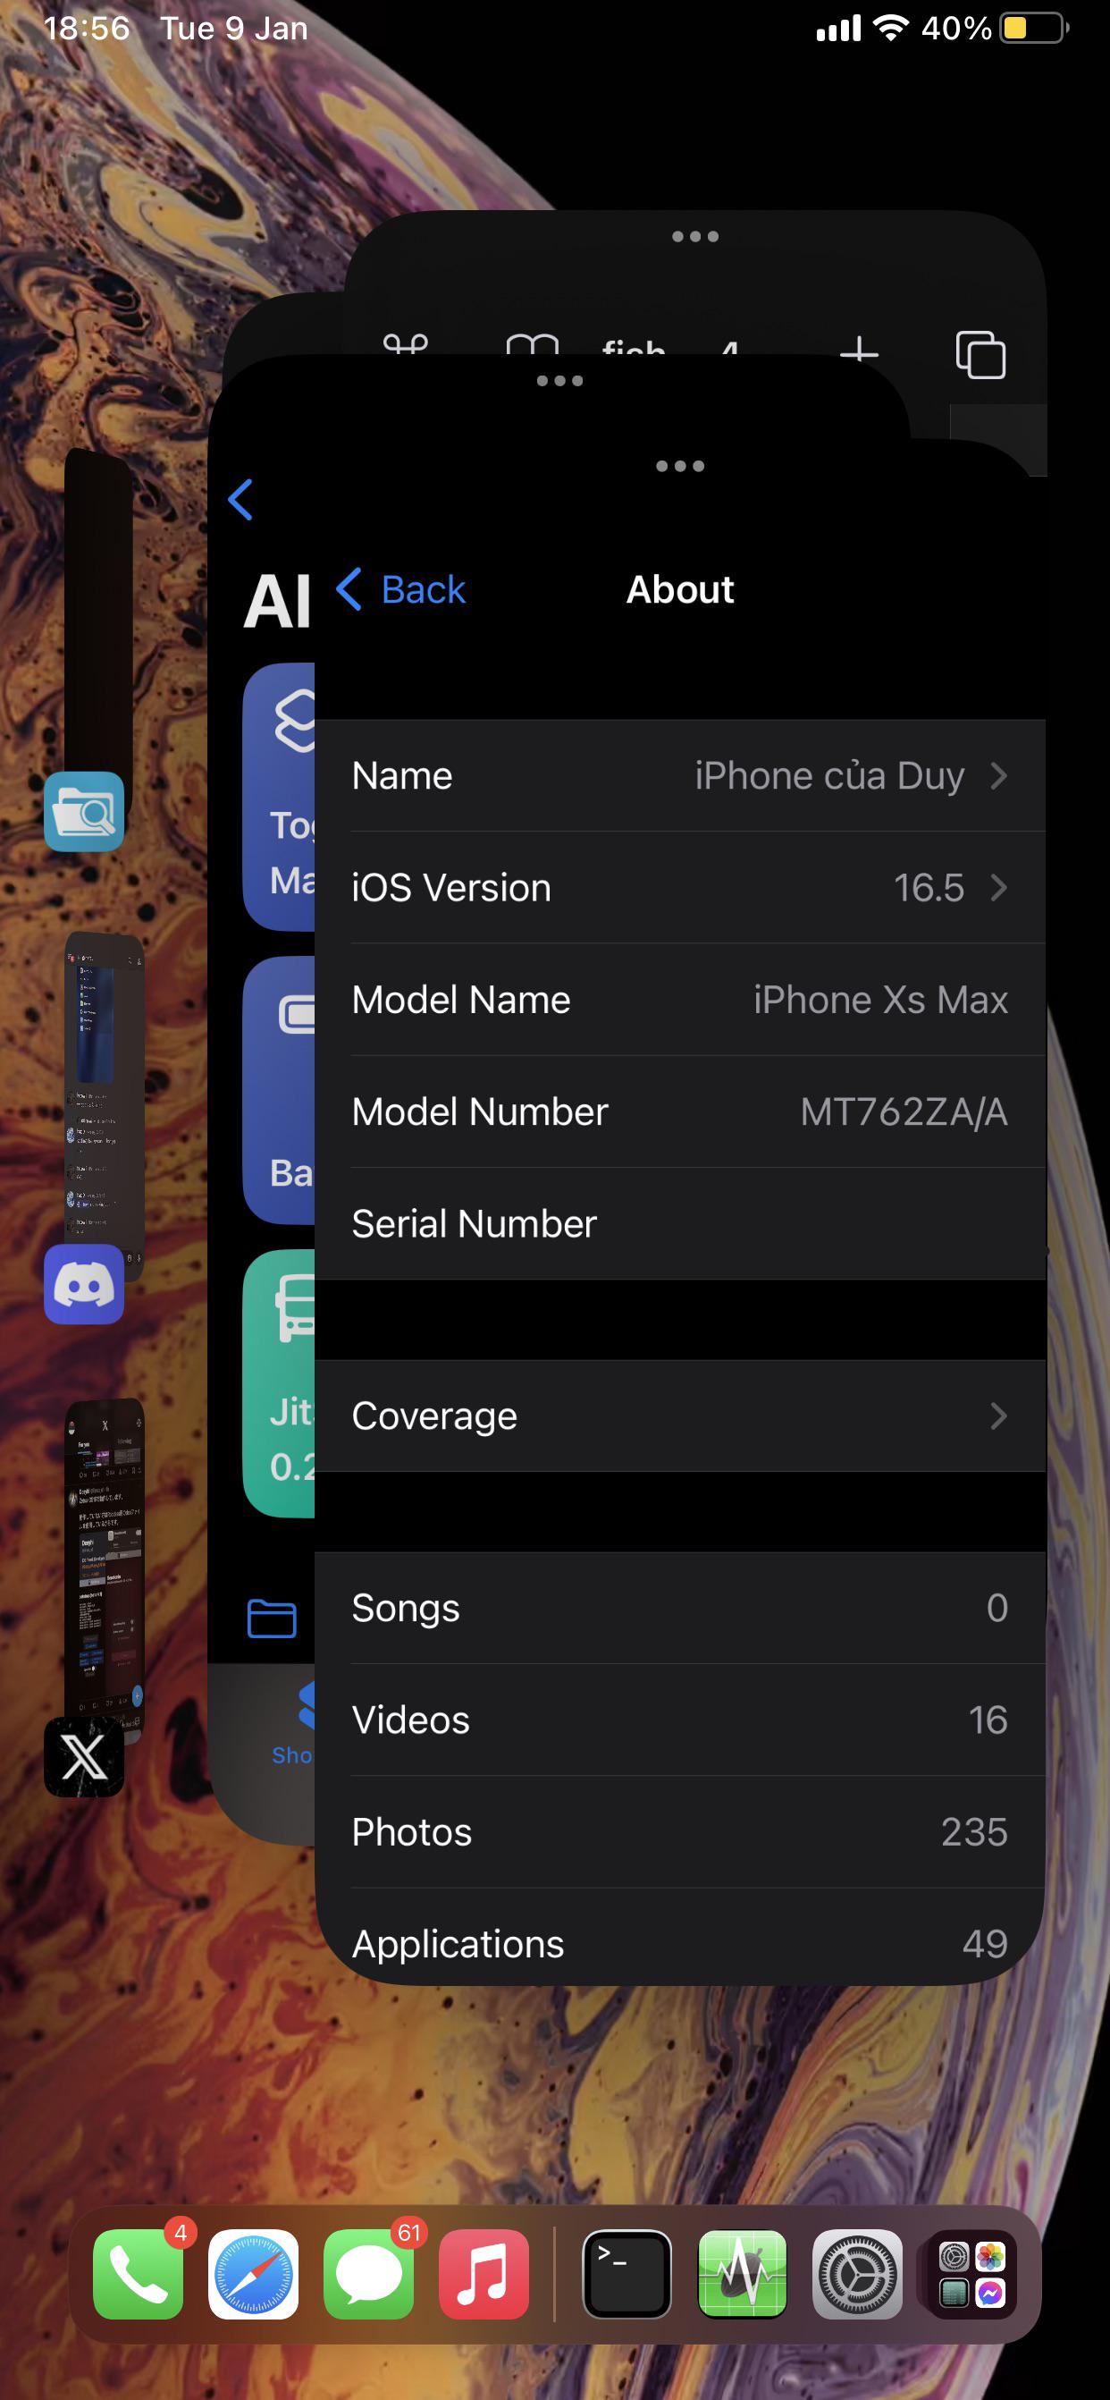This screenshot has height=2400, width=1110.
Task: Open the Coverage row
Action: (x=680, y=1415)
